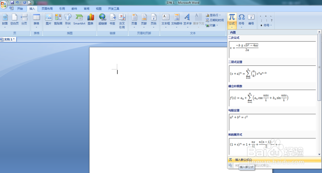Open 文档部件 quick parts menu

pos(176,21)
